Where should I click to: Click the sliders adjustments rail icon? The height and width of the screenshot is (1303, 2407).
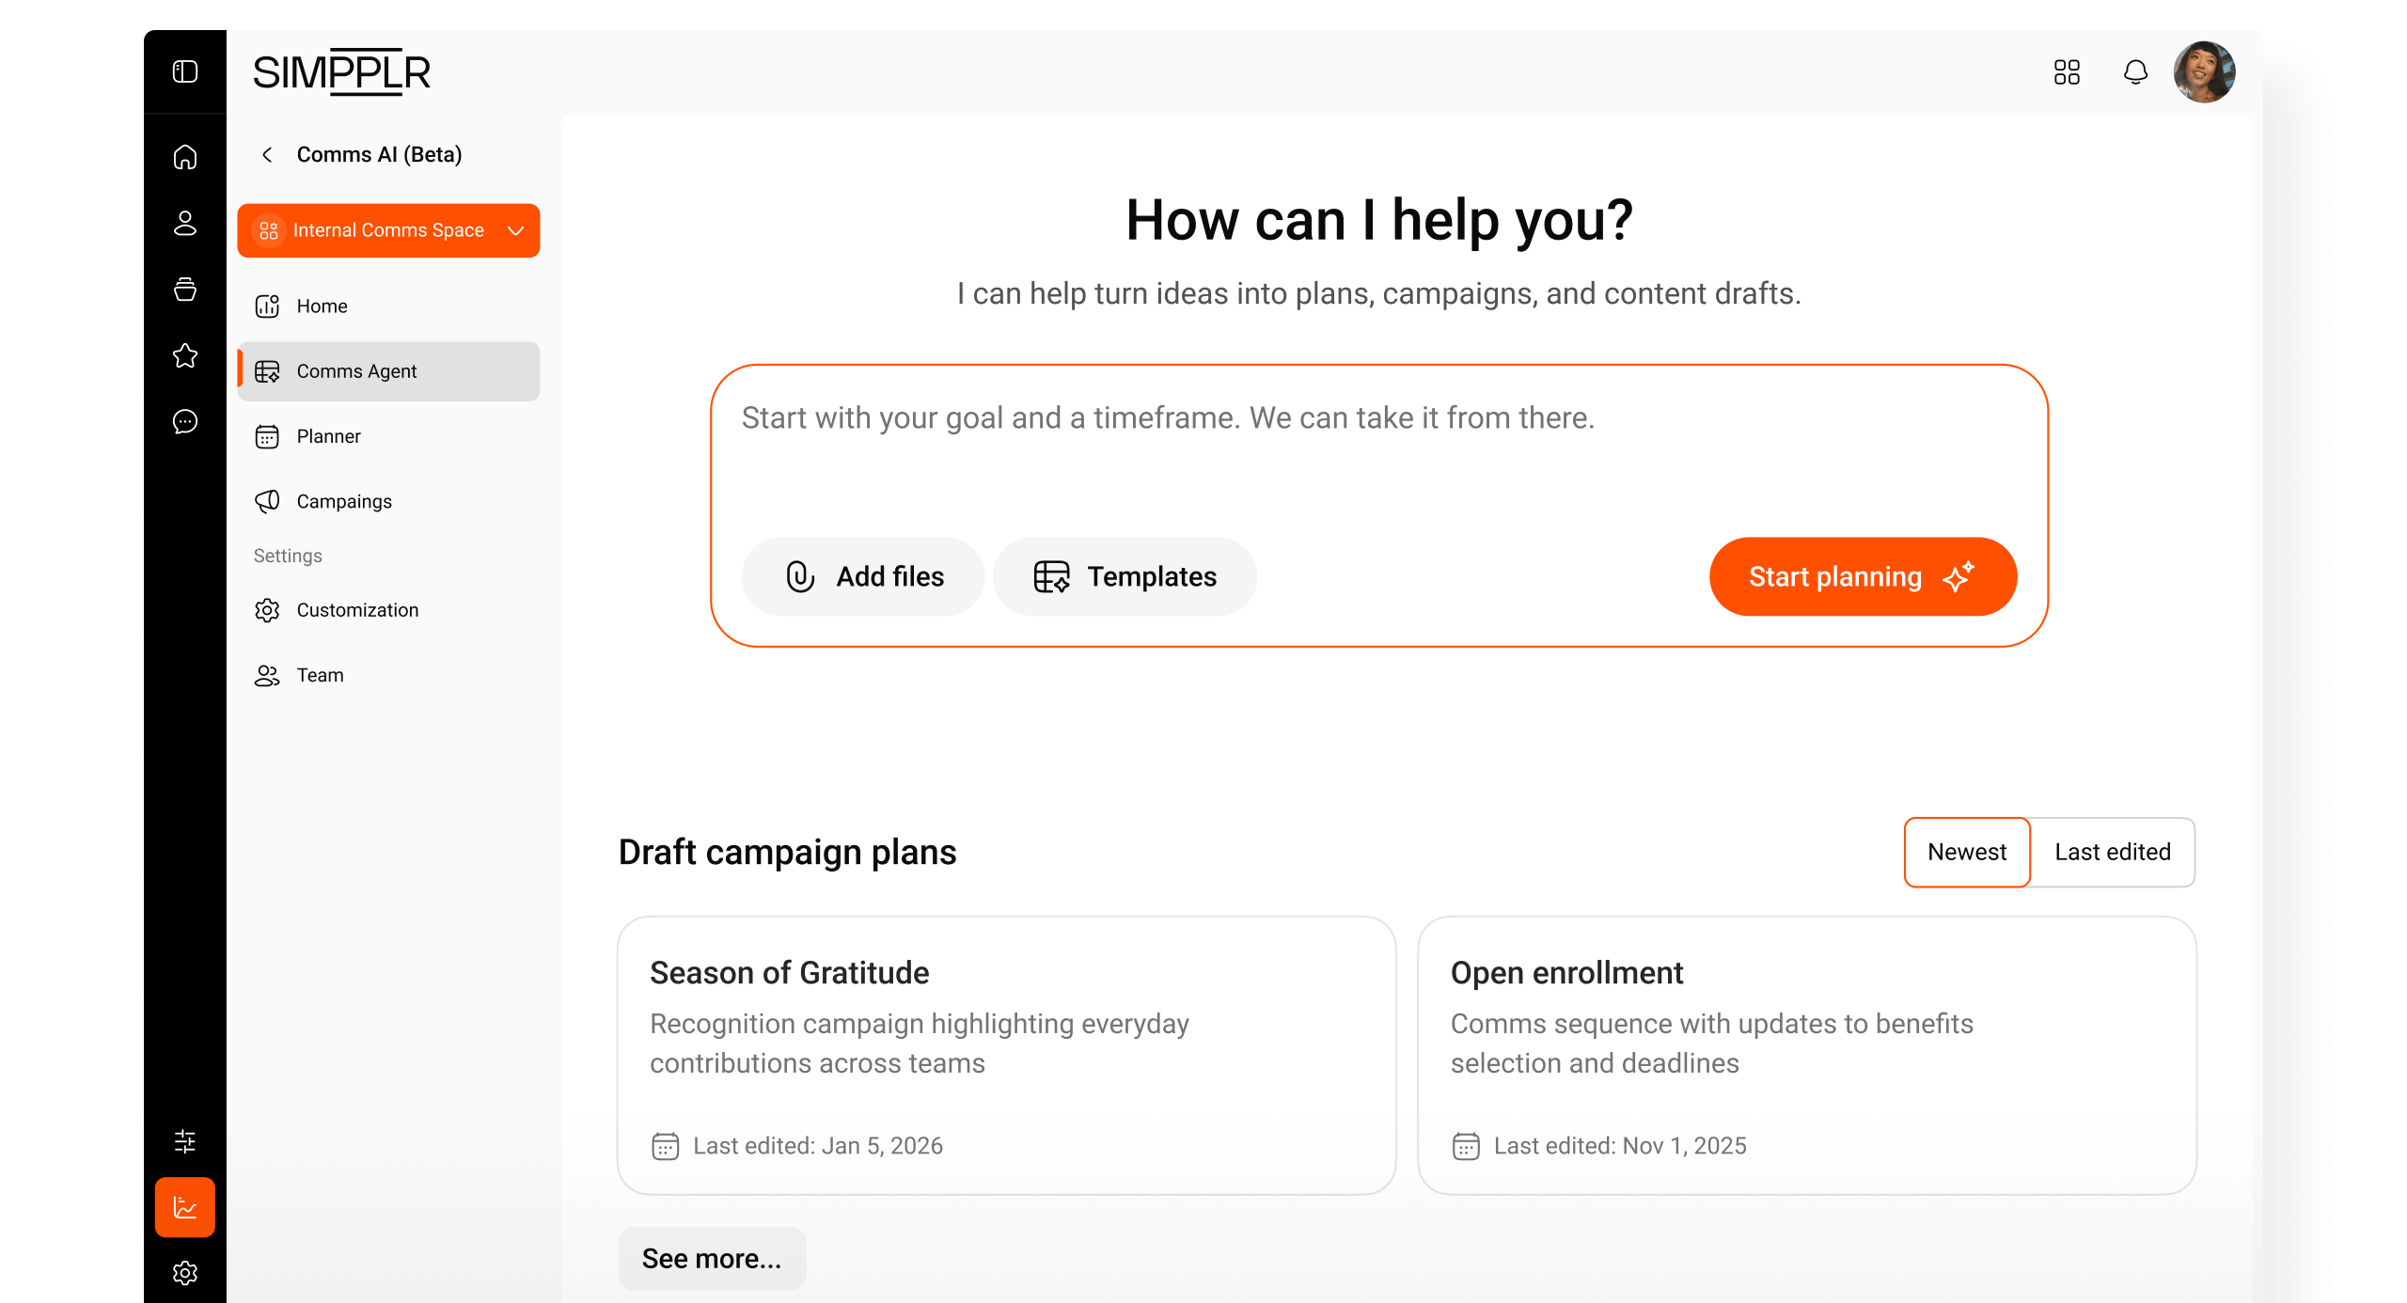[185, 1141]
